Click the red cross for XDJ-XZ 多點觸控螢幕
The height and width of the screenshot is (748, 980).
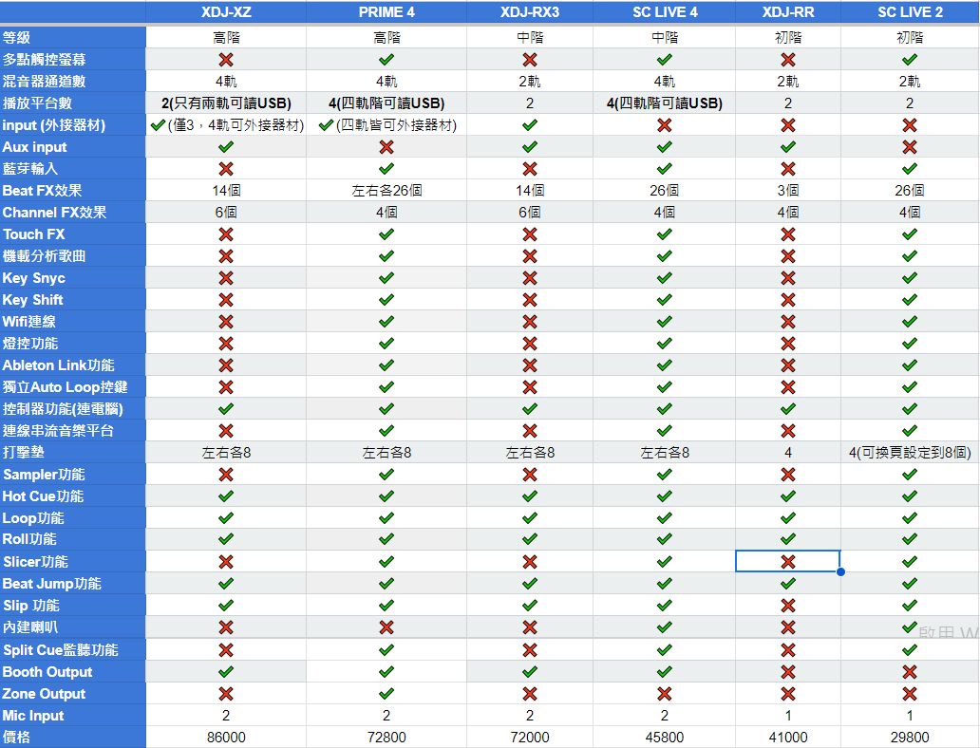pos(226,60)
